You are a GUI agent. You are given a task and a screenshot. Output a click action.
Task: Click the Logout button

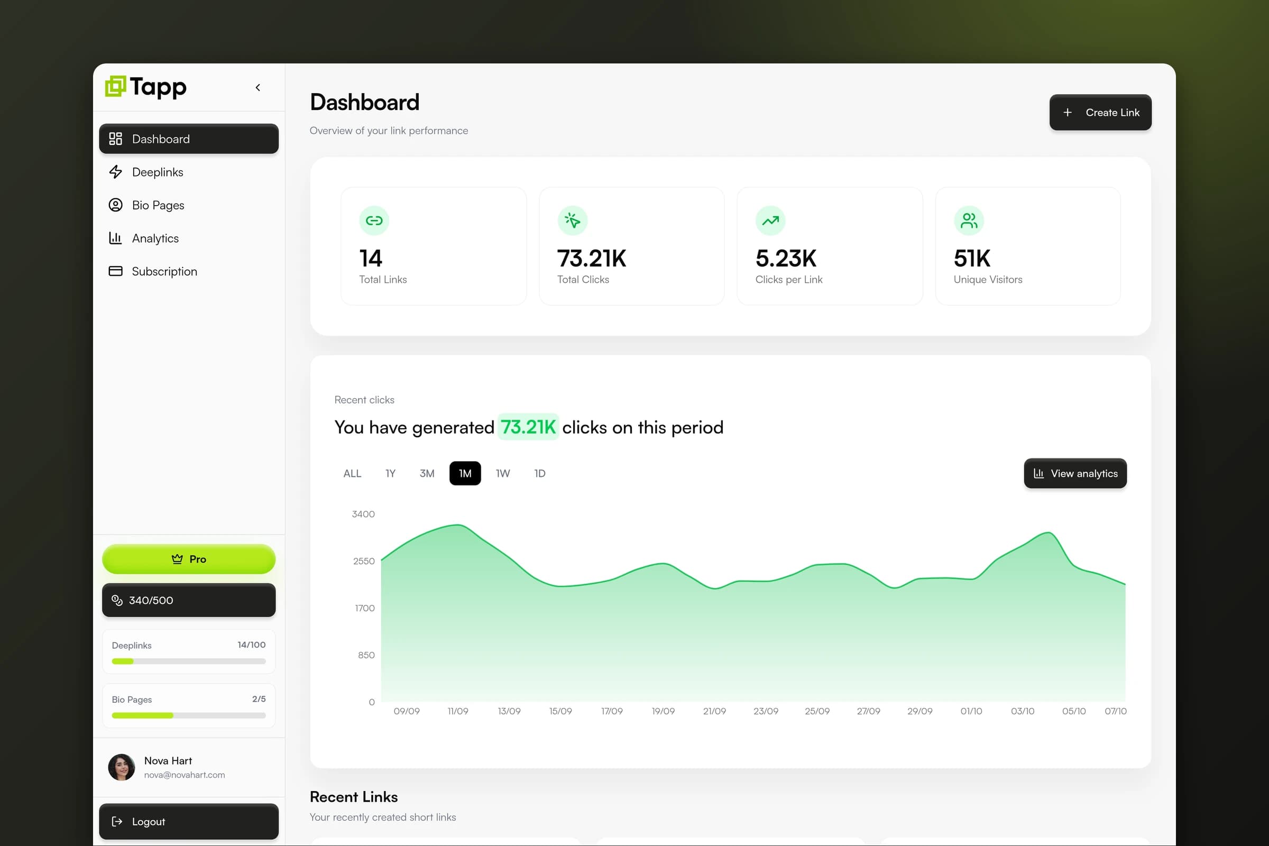(x=189, y=821)
